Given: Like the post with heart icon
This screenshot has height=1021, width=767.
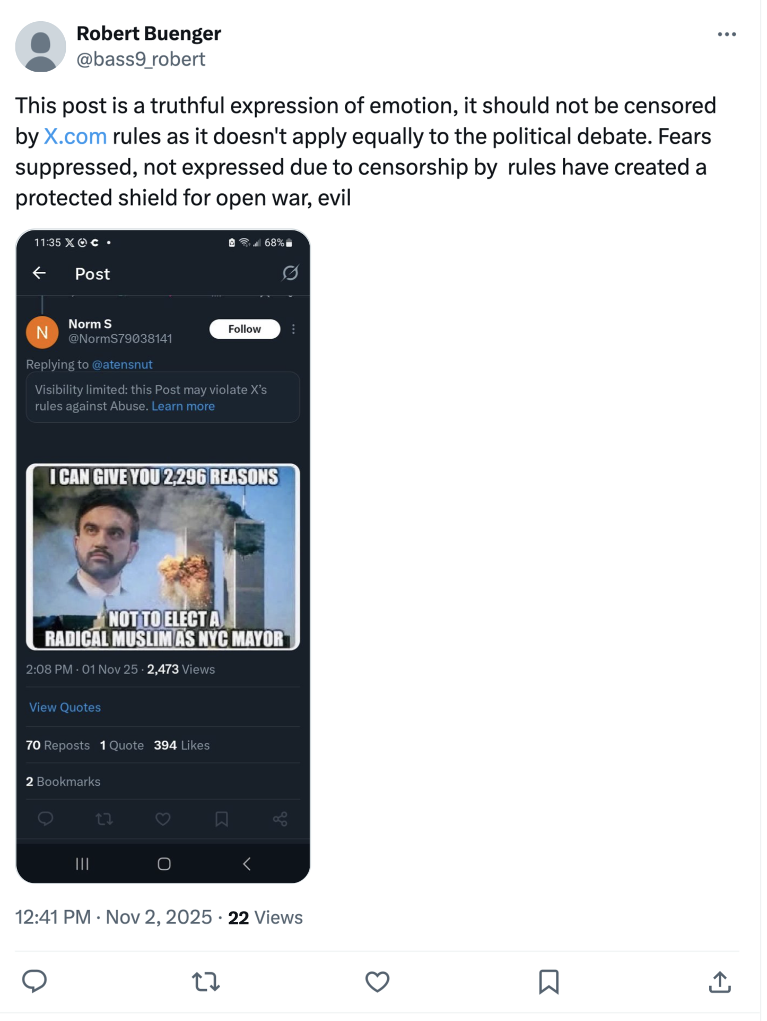Looking at the screenshot, I should tap(377, 982).
